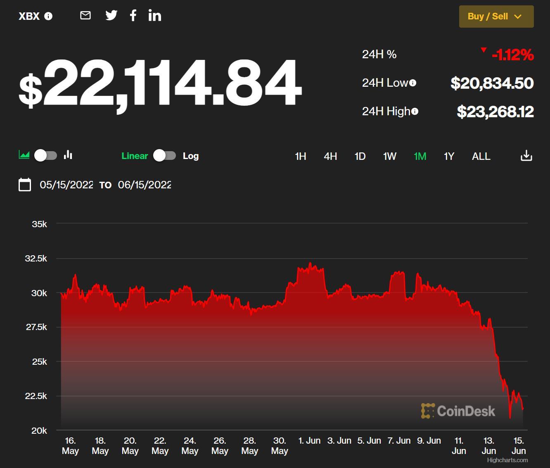
Task: Click the 24H High info icon
Action: [x=415, y=112]
